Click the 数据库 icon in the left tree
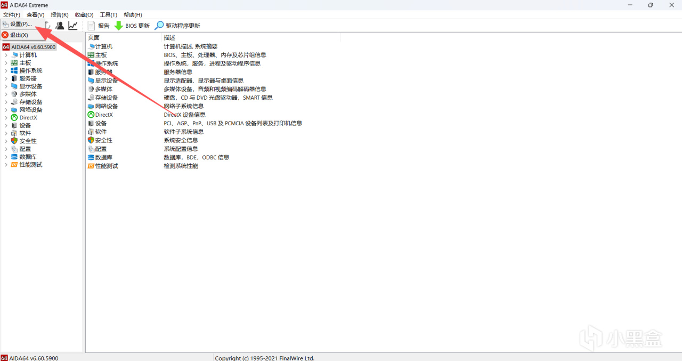682x361 pixels. (14, 157)
